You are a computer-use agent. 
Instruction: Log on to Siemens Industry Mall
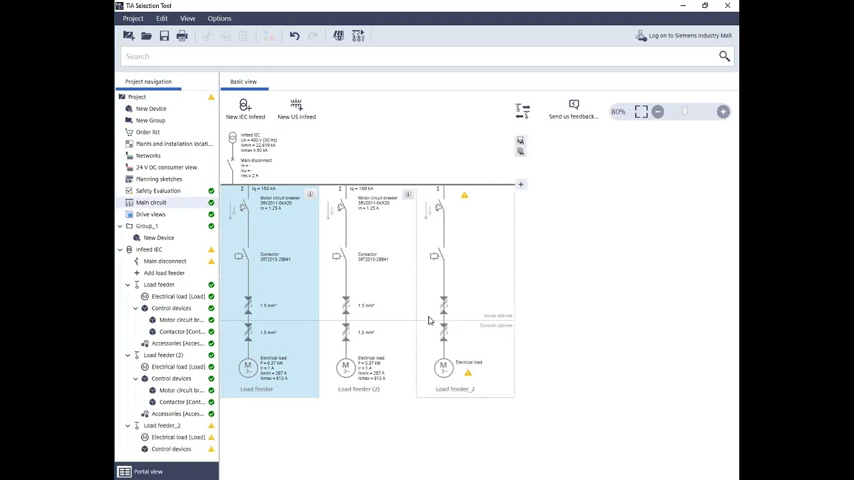(683, 36)
